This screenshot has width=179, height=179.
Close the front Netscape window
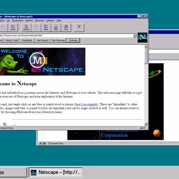(146, 16)
